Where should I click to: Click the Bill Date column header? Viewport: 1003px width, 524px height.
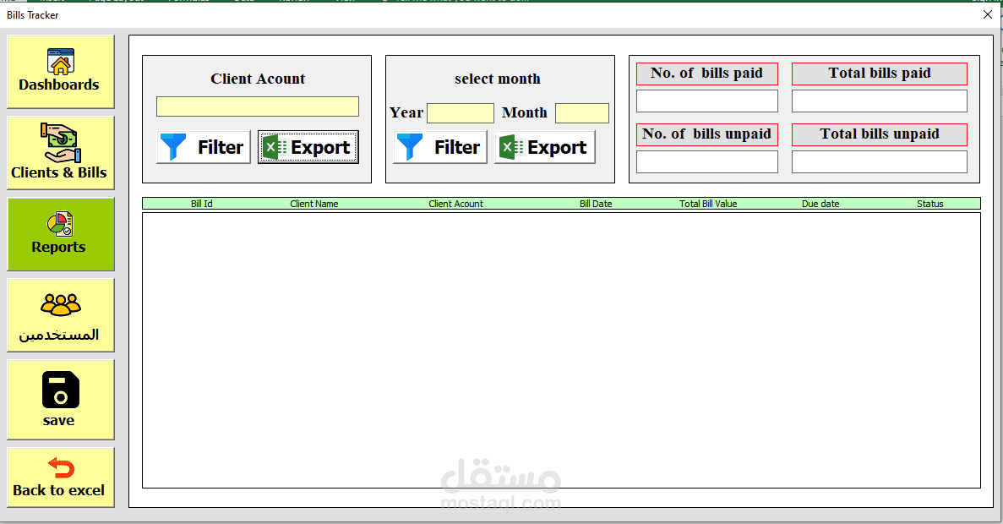pyautogui.click(x=596, y=204)
